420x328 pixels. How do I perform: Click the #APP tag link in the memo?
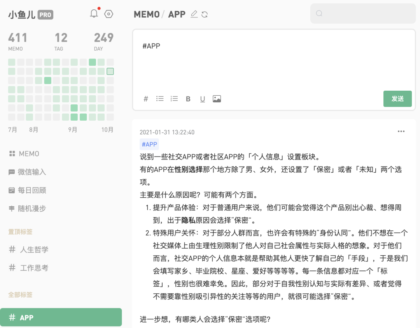(149, 144)
